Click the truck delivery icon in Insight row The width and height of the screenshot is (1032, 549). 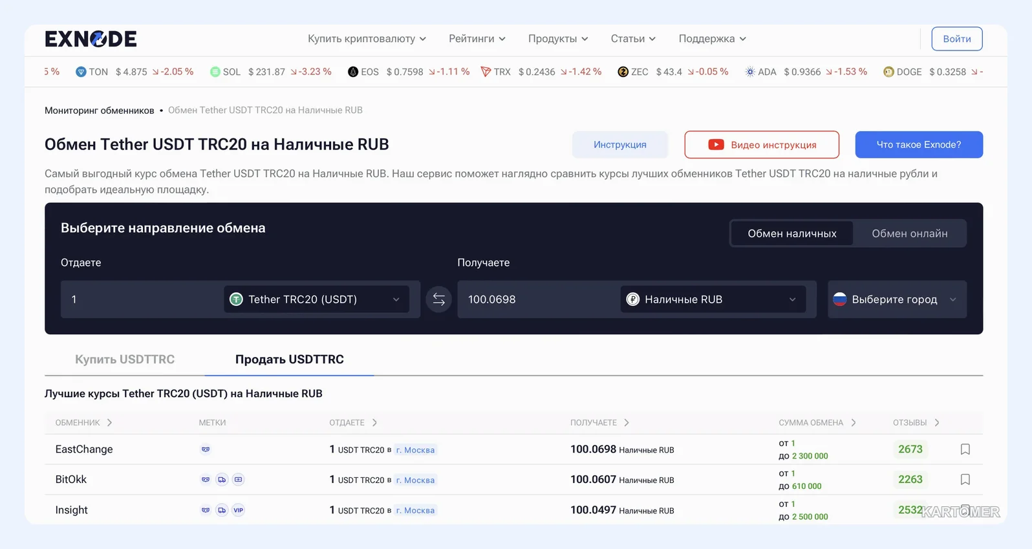[x=222, y=510]
